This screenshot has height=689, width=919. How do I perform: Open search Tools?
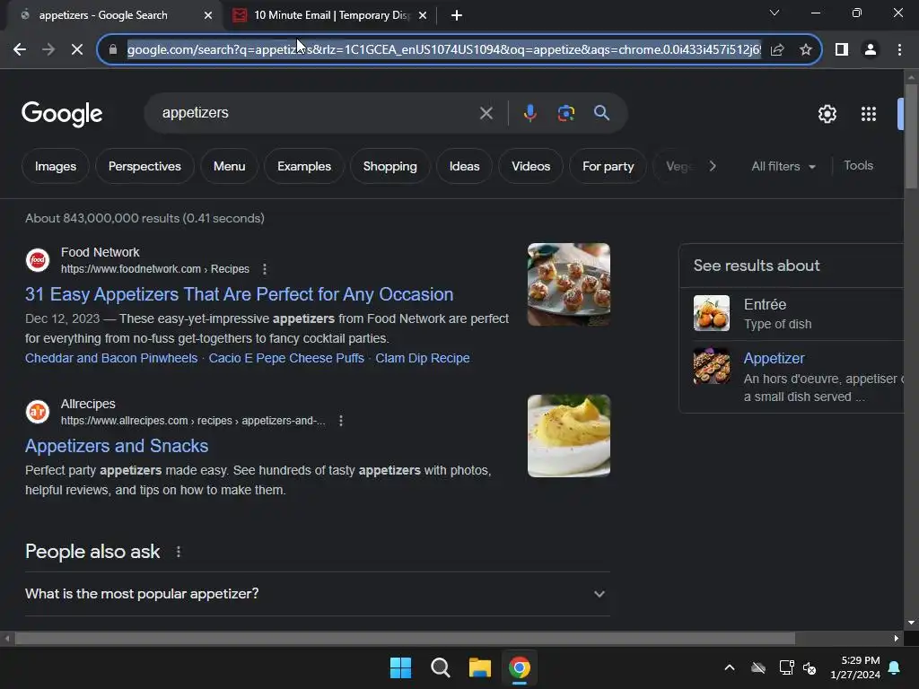(x=858, y=166)
